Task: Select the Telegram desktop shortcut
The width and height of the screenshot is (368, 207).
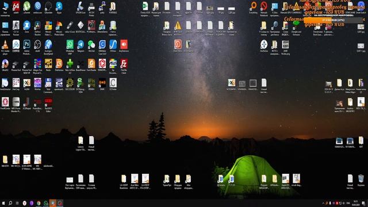Action: [x=80, y=45]
